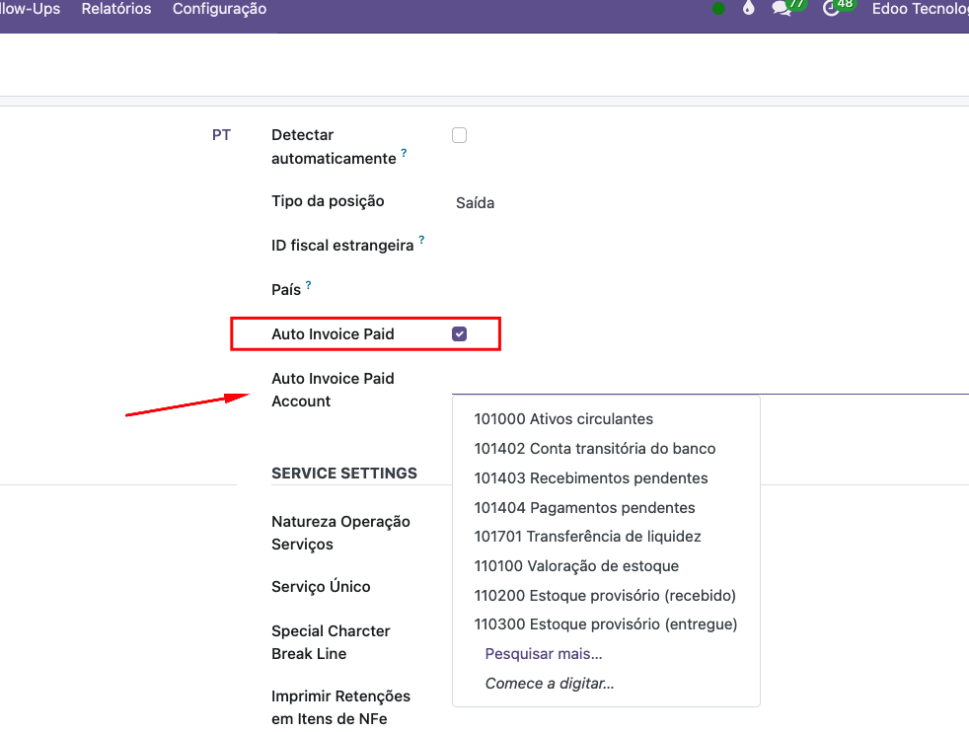Show help tooltip for País

pyautogui.click(x=309, y=285)
